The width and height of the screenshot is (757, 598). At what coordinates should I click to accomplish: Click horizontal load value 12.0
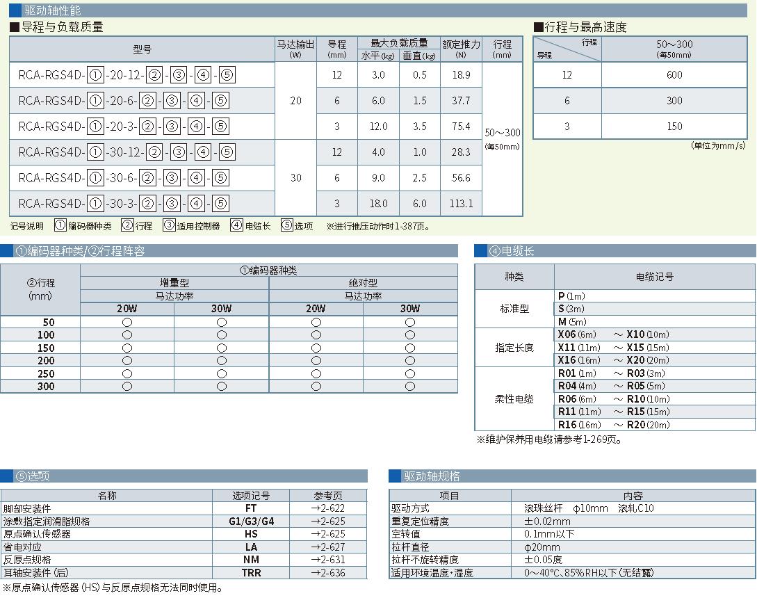click(x=378, y=127)
